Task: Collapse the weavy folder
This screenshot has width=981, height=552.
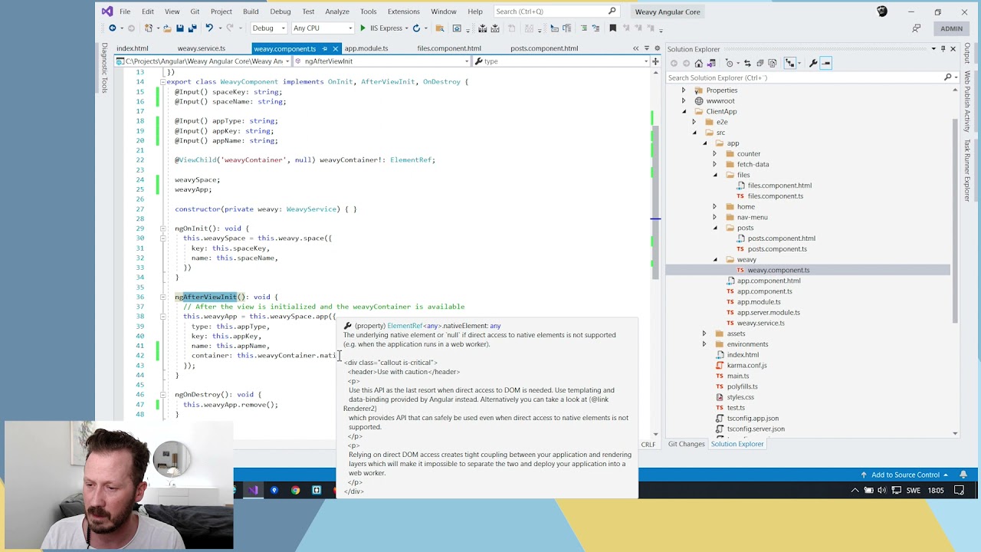Action: coord(715,259)
